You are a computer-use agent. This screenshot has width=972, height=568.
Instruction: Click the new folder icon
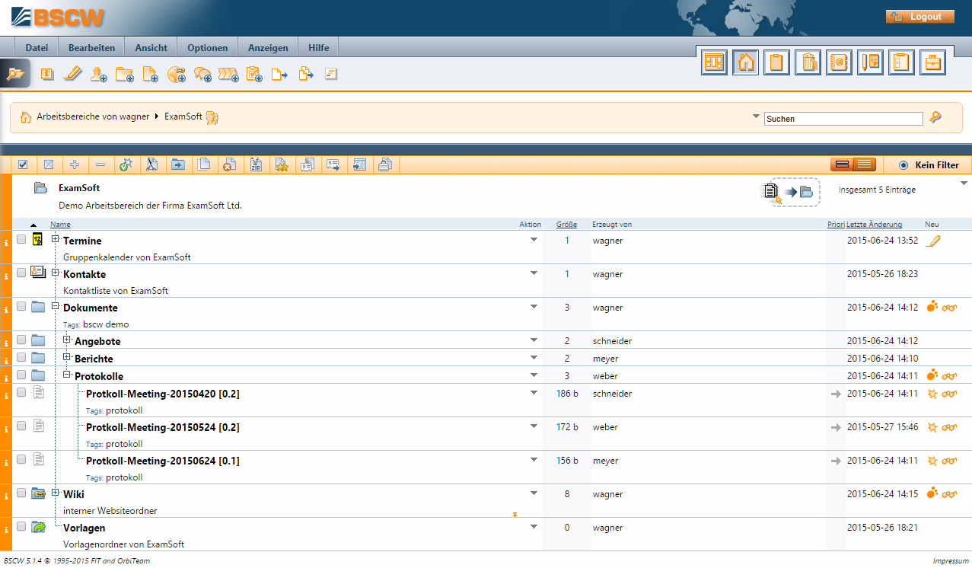click(124, 74)
